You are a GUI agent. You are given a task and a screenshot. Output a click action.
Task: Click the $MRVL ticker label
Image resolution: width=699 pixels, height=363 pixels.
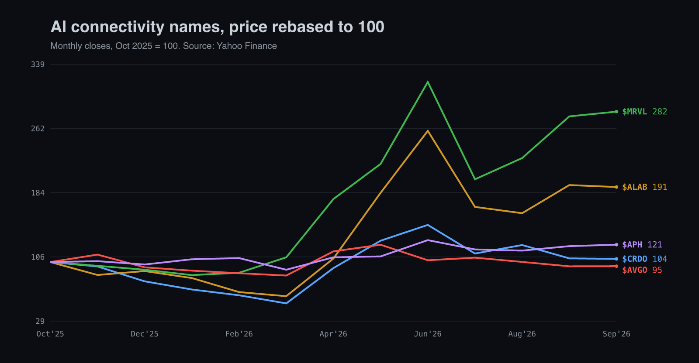tap(635, 112)
